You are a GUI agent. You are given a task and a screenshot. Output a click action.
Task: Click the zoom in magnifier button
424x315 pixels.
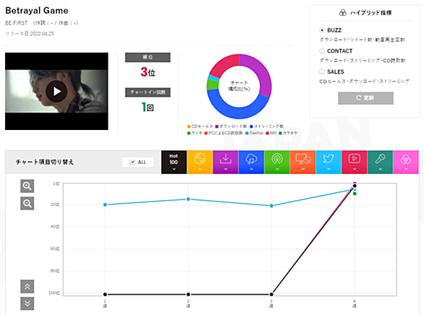pos(27,186)
